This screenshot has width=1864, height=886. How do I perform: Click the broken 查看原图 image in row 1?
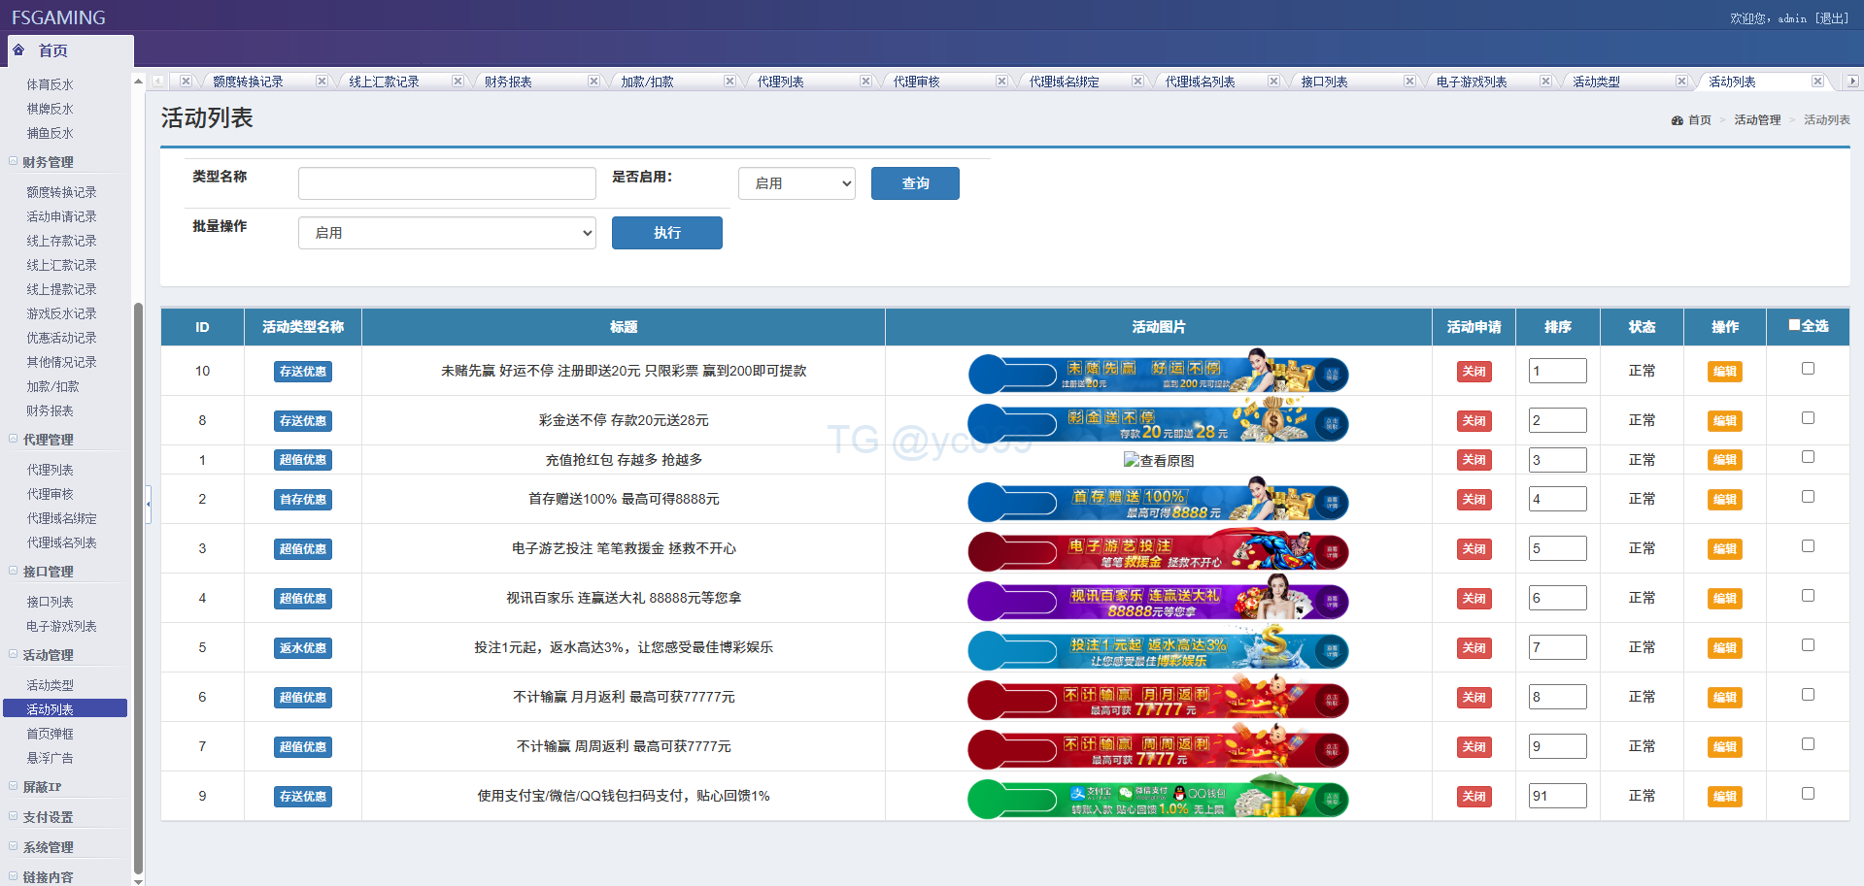click(1158, 460)
